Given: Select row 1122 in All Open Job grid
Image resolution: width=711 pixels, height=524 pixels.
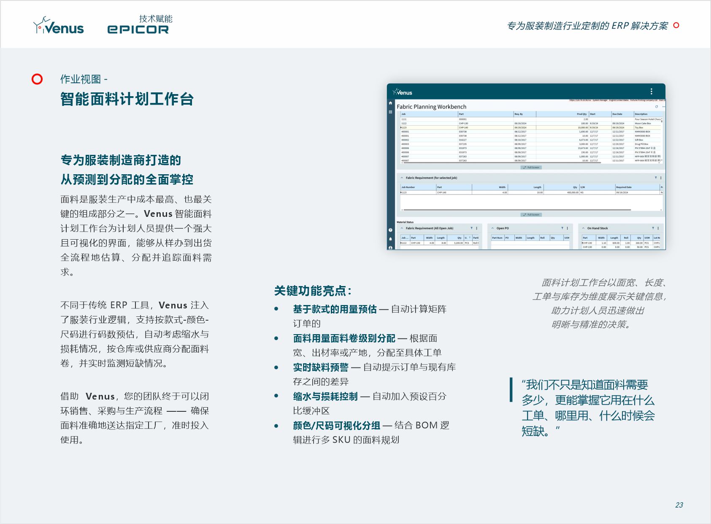Looking at the screenshot, I should click(440, 243).
